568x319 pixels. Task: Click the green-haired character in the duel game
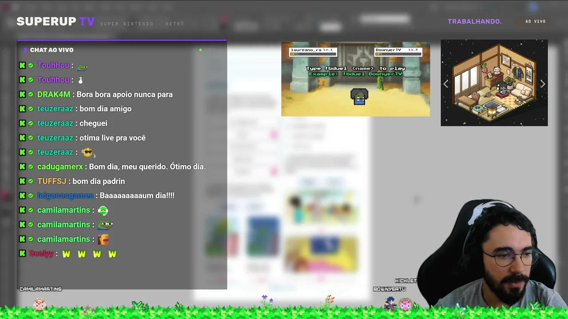[359, 96]
